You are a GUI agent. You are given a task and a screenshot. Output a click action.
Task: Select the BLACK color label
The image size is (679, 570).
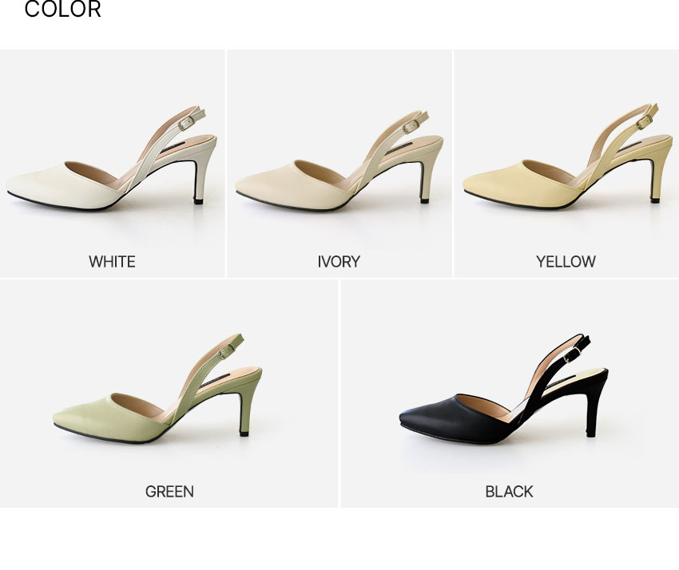(x=509, y=492)
